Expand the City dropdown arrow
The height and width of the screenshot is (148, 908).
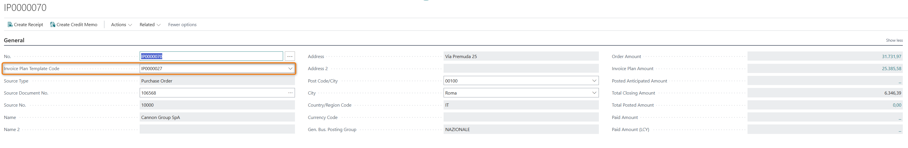594,93
